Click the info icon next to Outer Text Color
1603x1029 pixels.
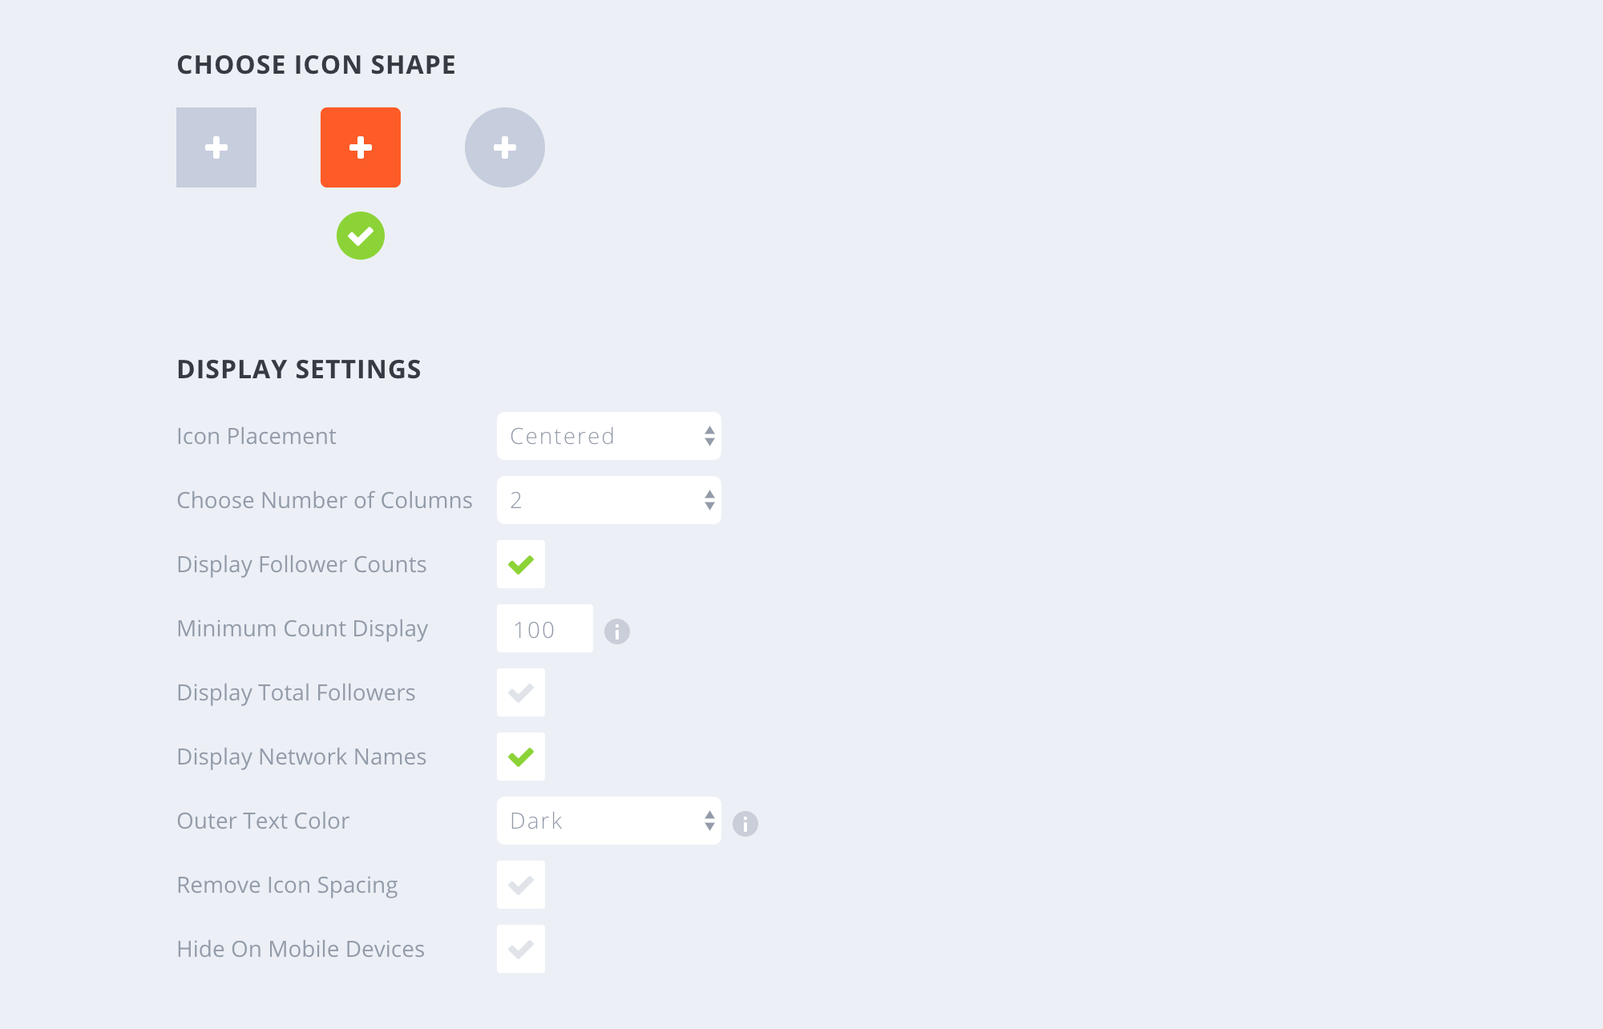pos(745,823)
